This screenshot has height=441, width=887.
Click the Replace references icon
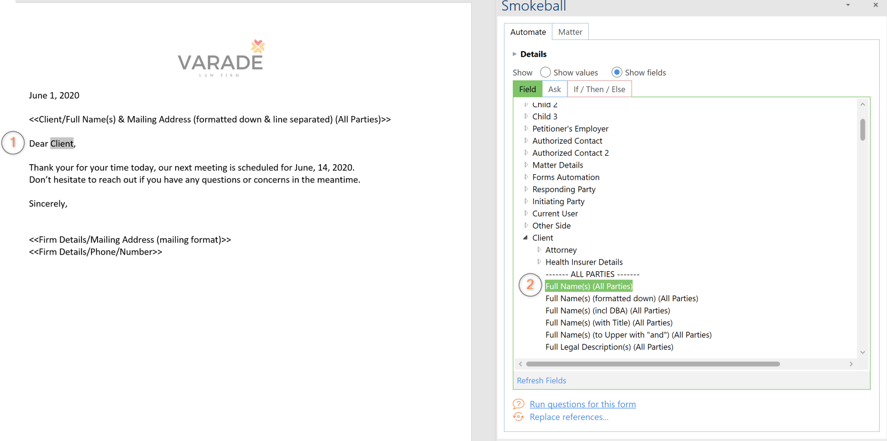pyautogui.click(x=518, y=417)
